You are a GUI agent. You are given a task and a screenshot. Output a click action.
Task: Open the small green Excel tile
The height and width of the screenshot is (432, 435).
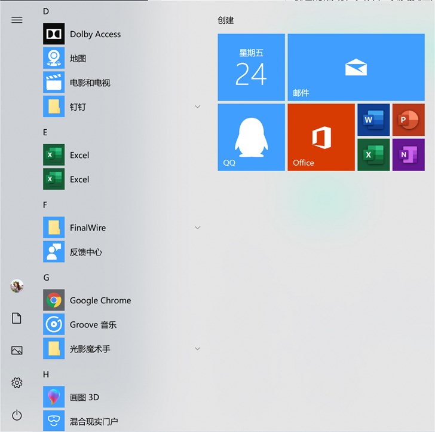coord(373,154)
